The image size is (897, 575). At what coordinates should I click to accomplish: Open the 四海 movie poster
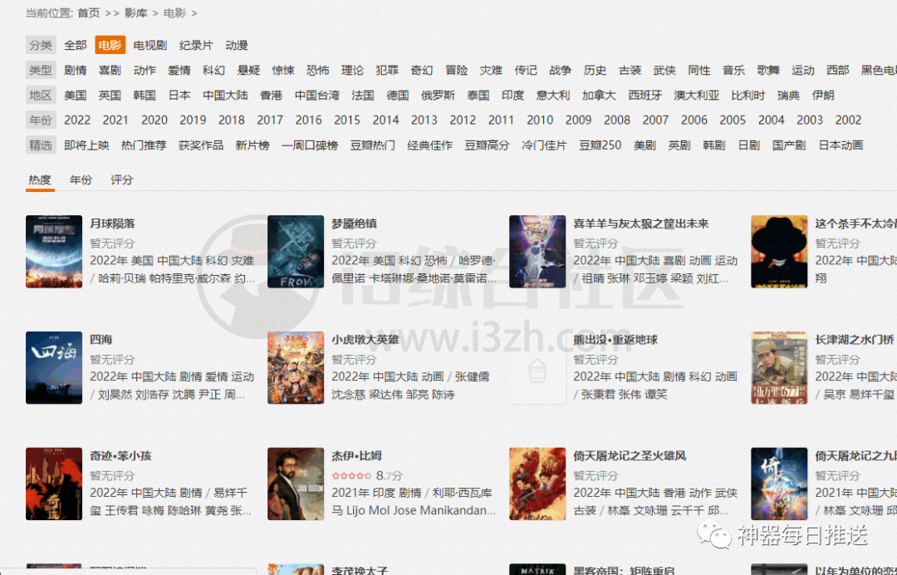(54, 367)
